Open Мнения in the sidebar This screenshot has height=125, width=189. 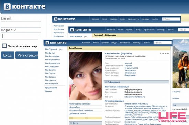[48, 91]
